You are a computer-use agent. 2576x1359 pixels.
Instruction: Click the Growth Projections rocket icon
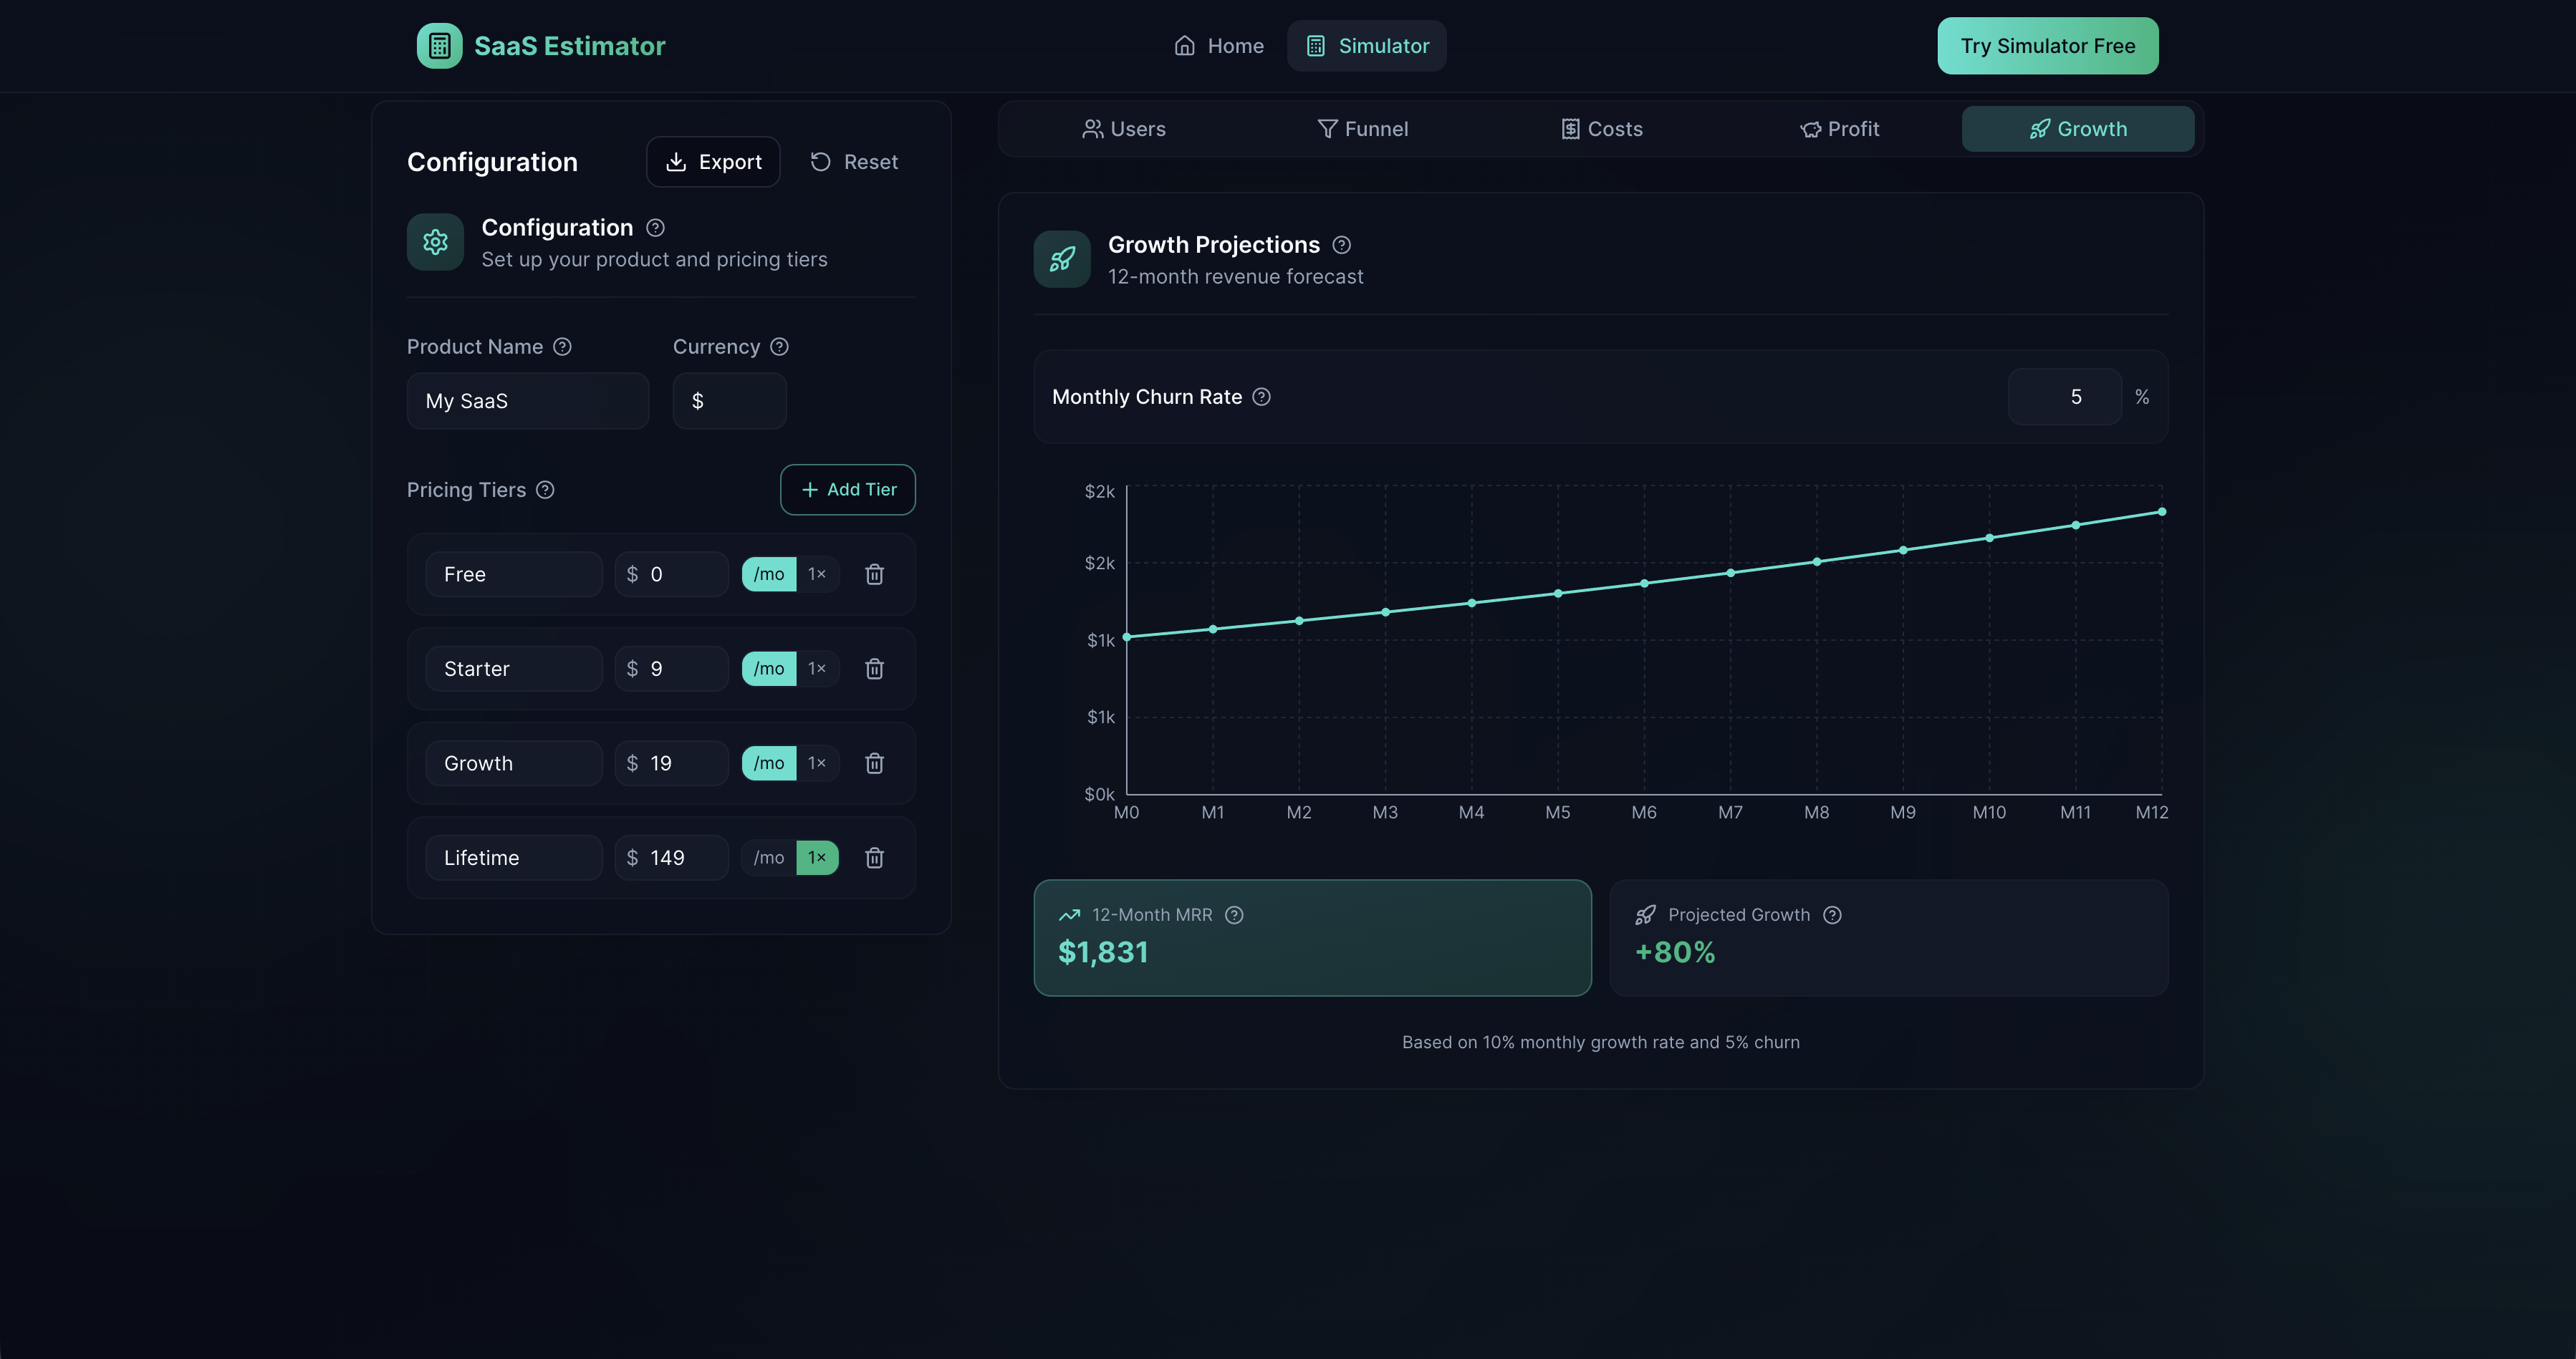tap(1062, 258)
